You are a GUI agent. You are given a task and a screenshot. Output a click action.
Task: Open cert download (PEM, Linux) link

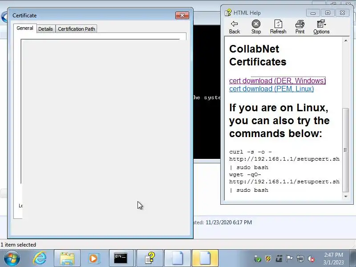(271, 89)
